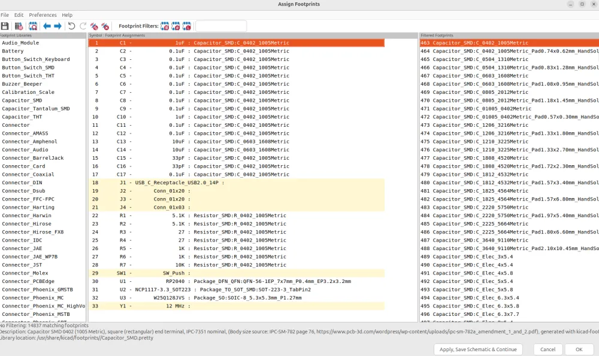This screenshot has height=356, width=599.
Task: Click the Undo icon in toolbar
Action: 72,26
